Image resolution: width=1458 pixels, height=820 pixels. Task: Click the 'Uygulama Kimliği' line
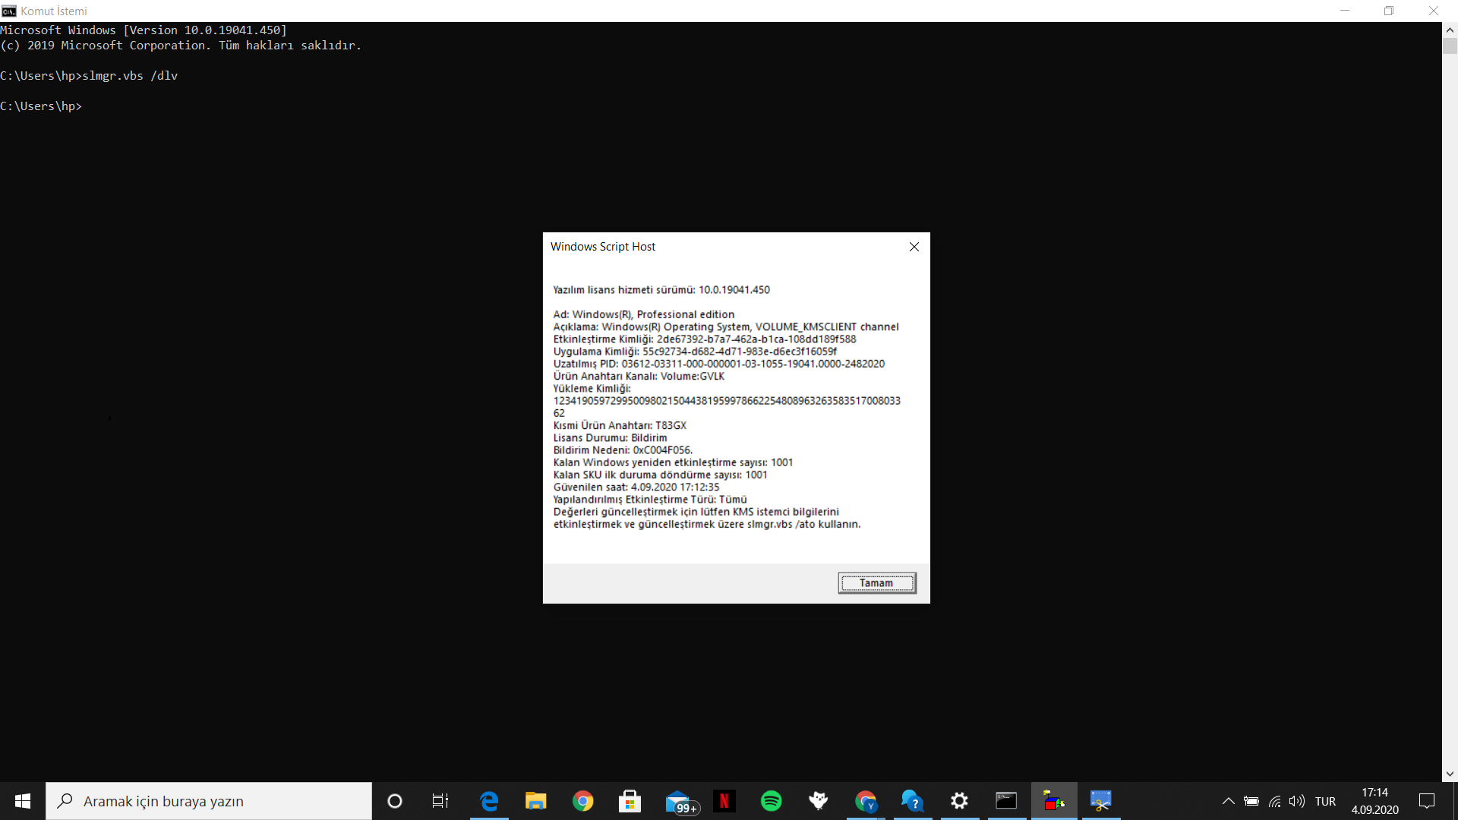695,352
